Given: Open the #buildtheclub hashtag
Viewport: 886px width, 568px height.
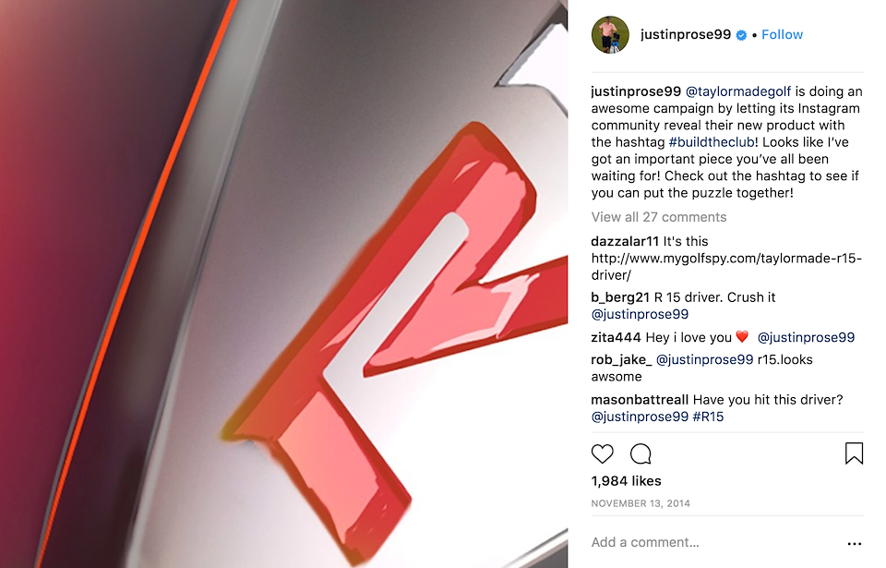Looking at the screenshot, I should pos(712,142).
